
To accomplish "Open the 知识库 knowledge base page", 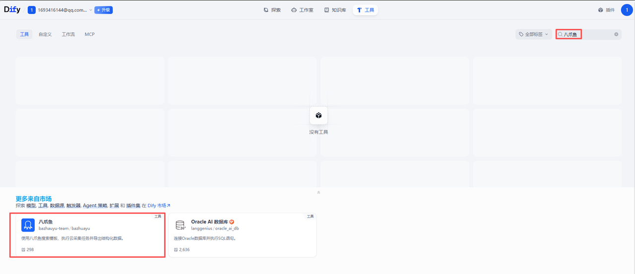I will pyautogui.click(x=335, y=10).
